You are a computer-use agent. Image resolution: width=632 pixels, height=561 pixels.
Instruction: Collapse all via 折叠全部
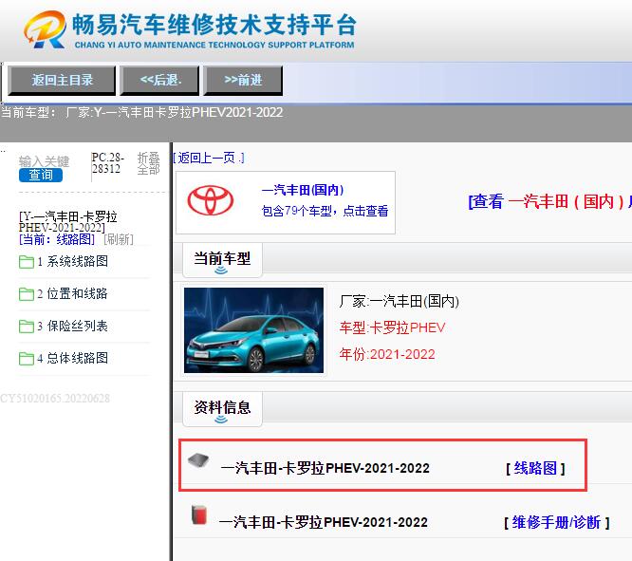[148, 163]
